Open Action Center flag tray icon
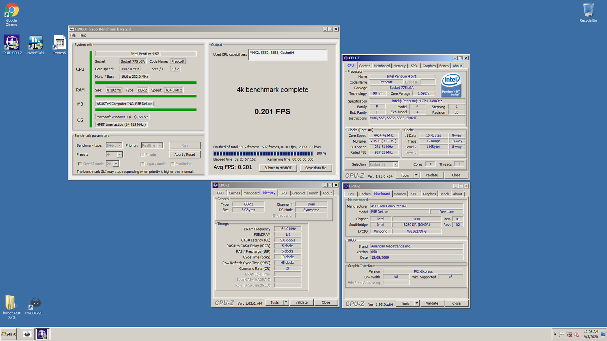Image resolution: width=607 pixels, height=341 pixels. point(561,334)
